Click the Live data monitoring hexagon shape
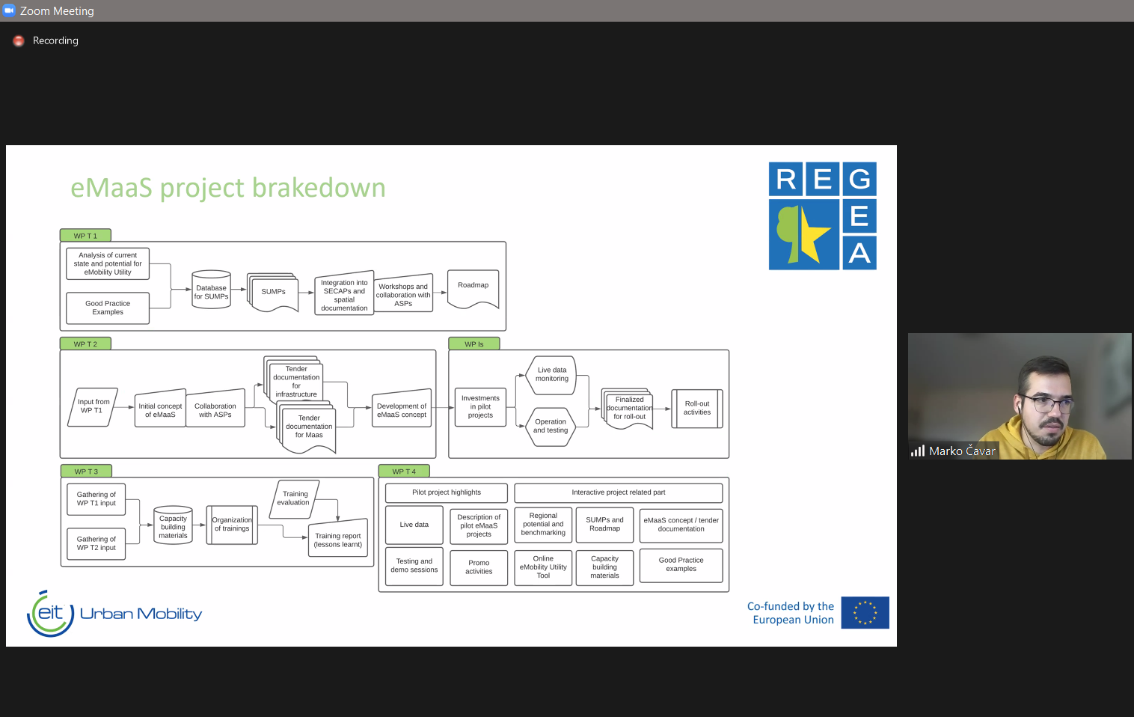Image resolution: width=1134 pixels, height=717 pixels. pyautogui.click(x=551, y=375)
